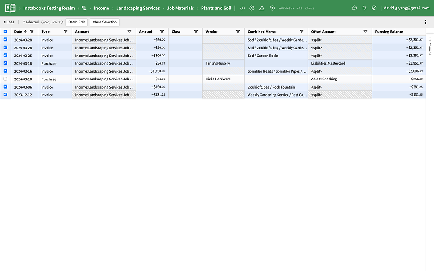This screenshot has height=271, width=434.
Task: Select the 2 cubic ft. bag / Rock Fountain memo
Action: (276, 87)
